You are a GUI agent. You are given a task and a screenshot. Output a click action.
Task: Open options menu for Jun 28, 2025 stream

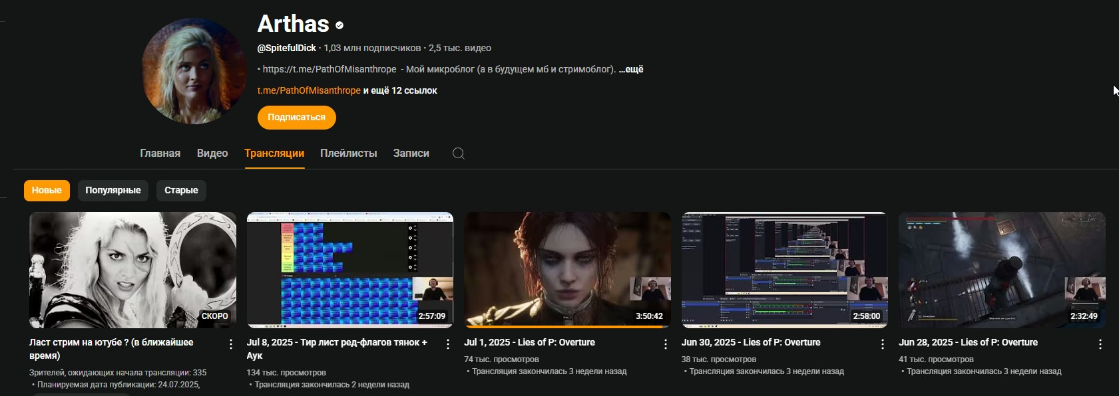tap(1100, 344)
